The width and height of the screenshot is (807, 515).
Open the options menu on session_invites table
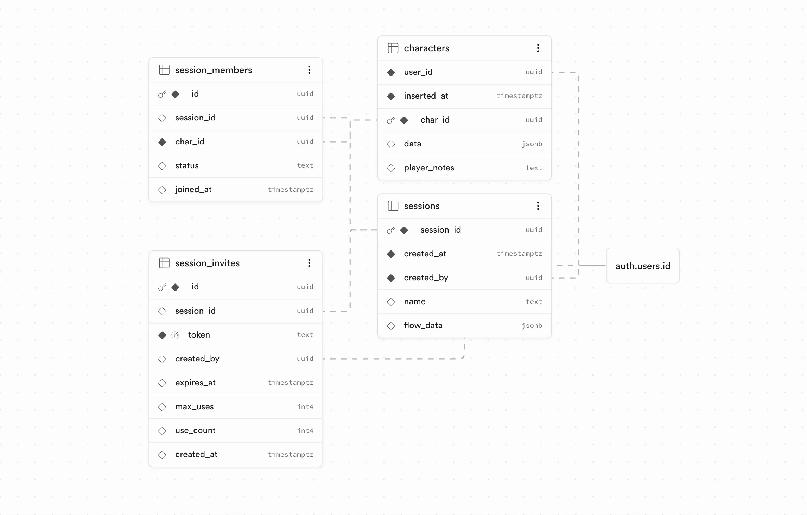309,262
